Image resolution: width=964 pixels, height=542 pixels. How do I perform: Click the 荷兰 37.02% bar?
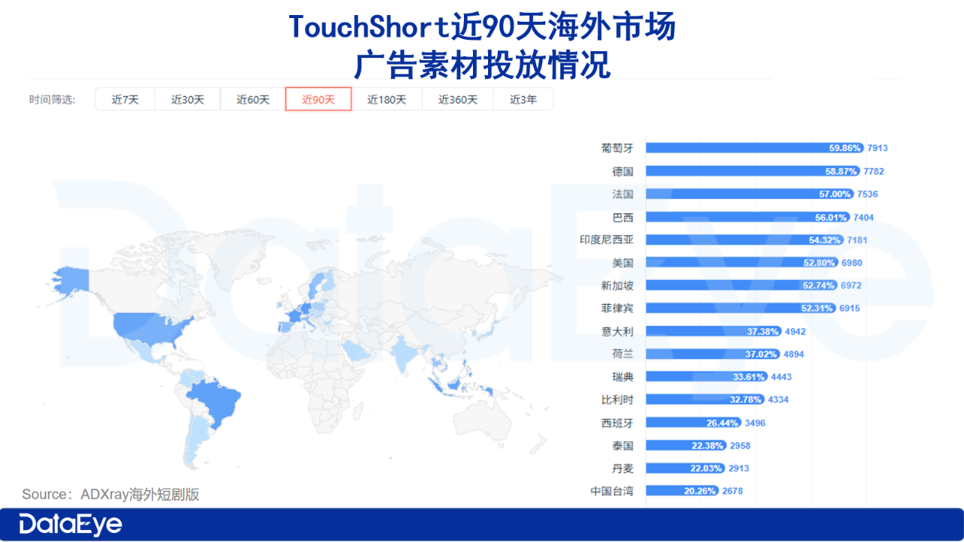tap(713, 355)
